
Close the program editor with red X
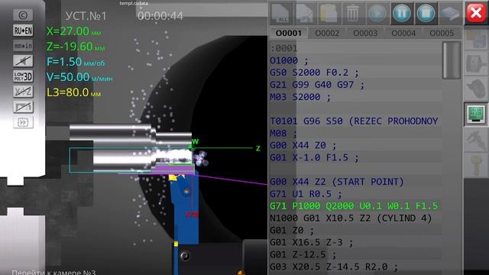pos(476,13)
